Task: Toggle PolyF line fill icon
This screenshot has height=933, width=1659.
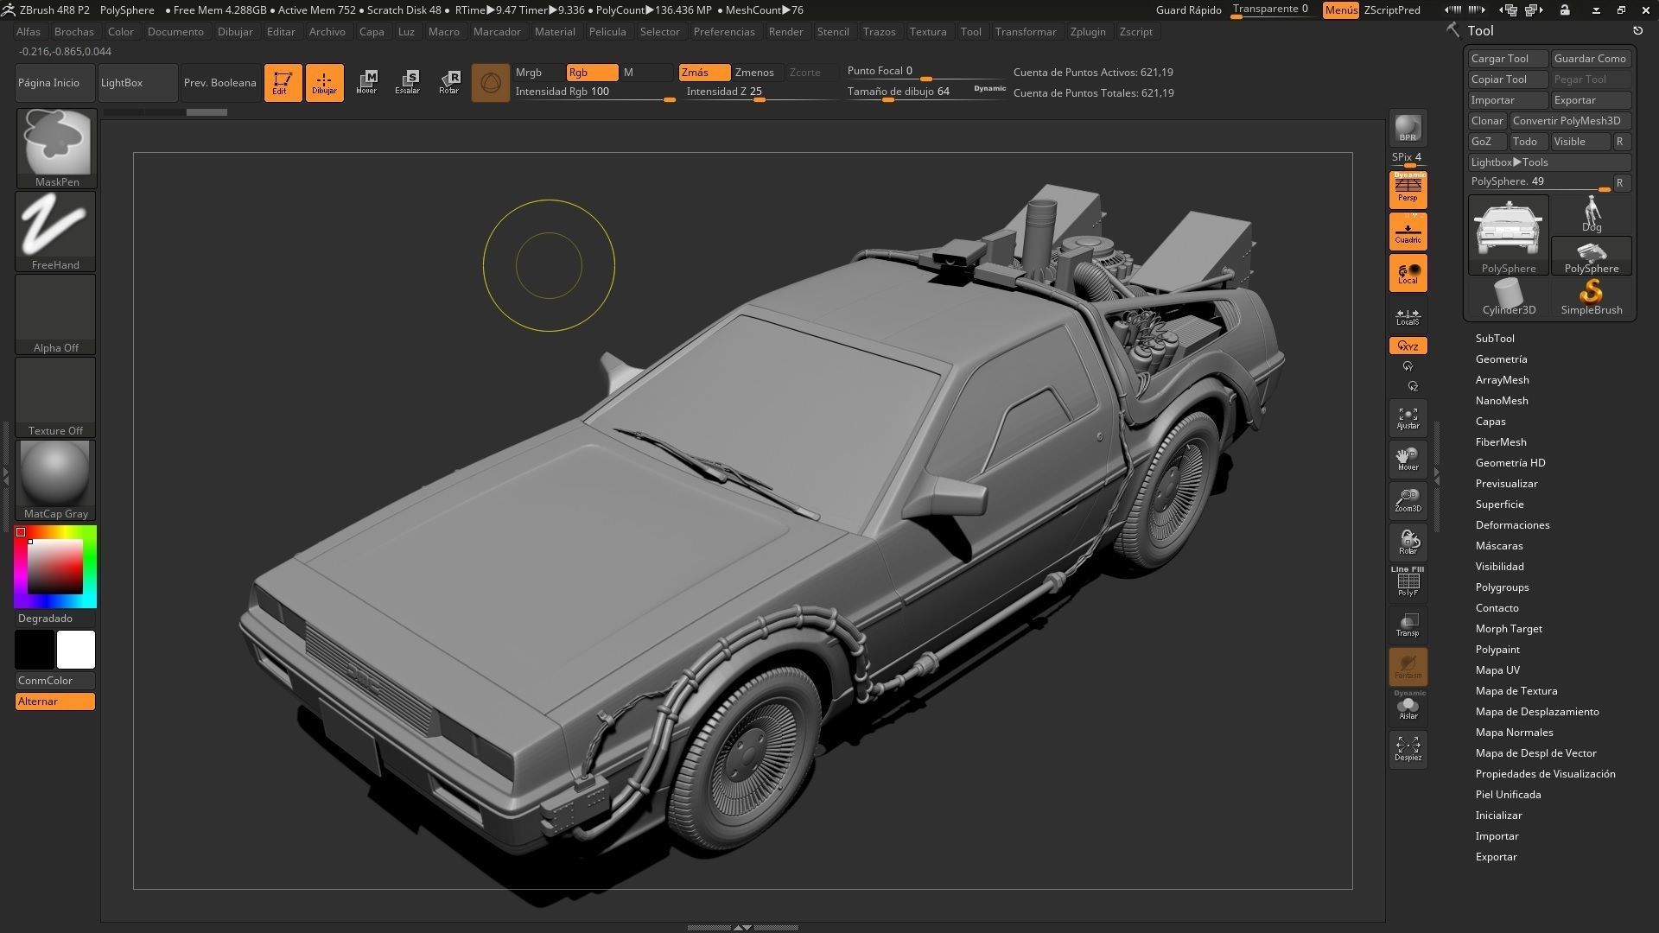Action: click(x=1408, y=583)
